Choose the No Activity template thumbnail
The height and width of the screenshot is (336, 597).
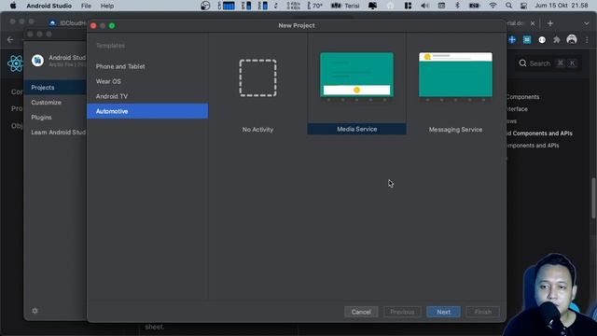[x=257, y=78]
